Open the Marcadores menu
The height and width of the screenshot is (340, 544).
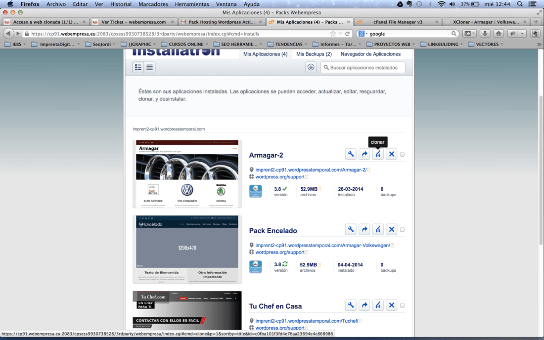point(153,4)
